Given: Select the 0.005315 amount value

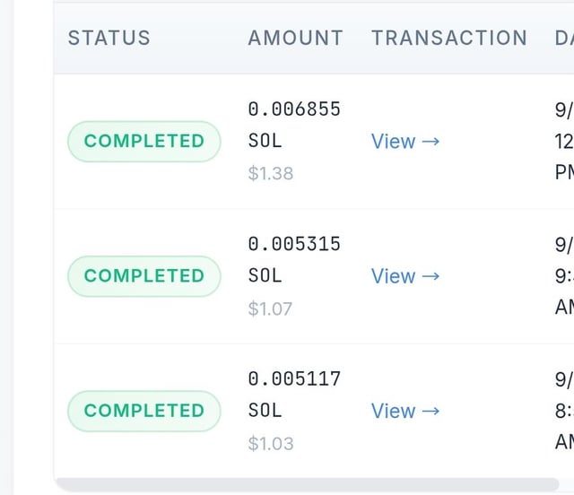Looking at the screenshot, I should point(294,244).
